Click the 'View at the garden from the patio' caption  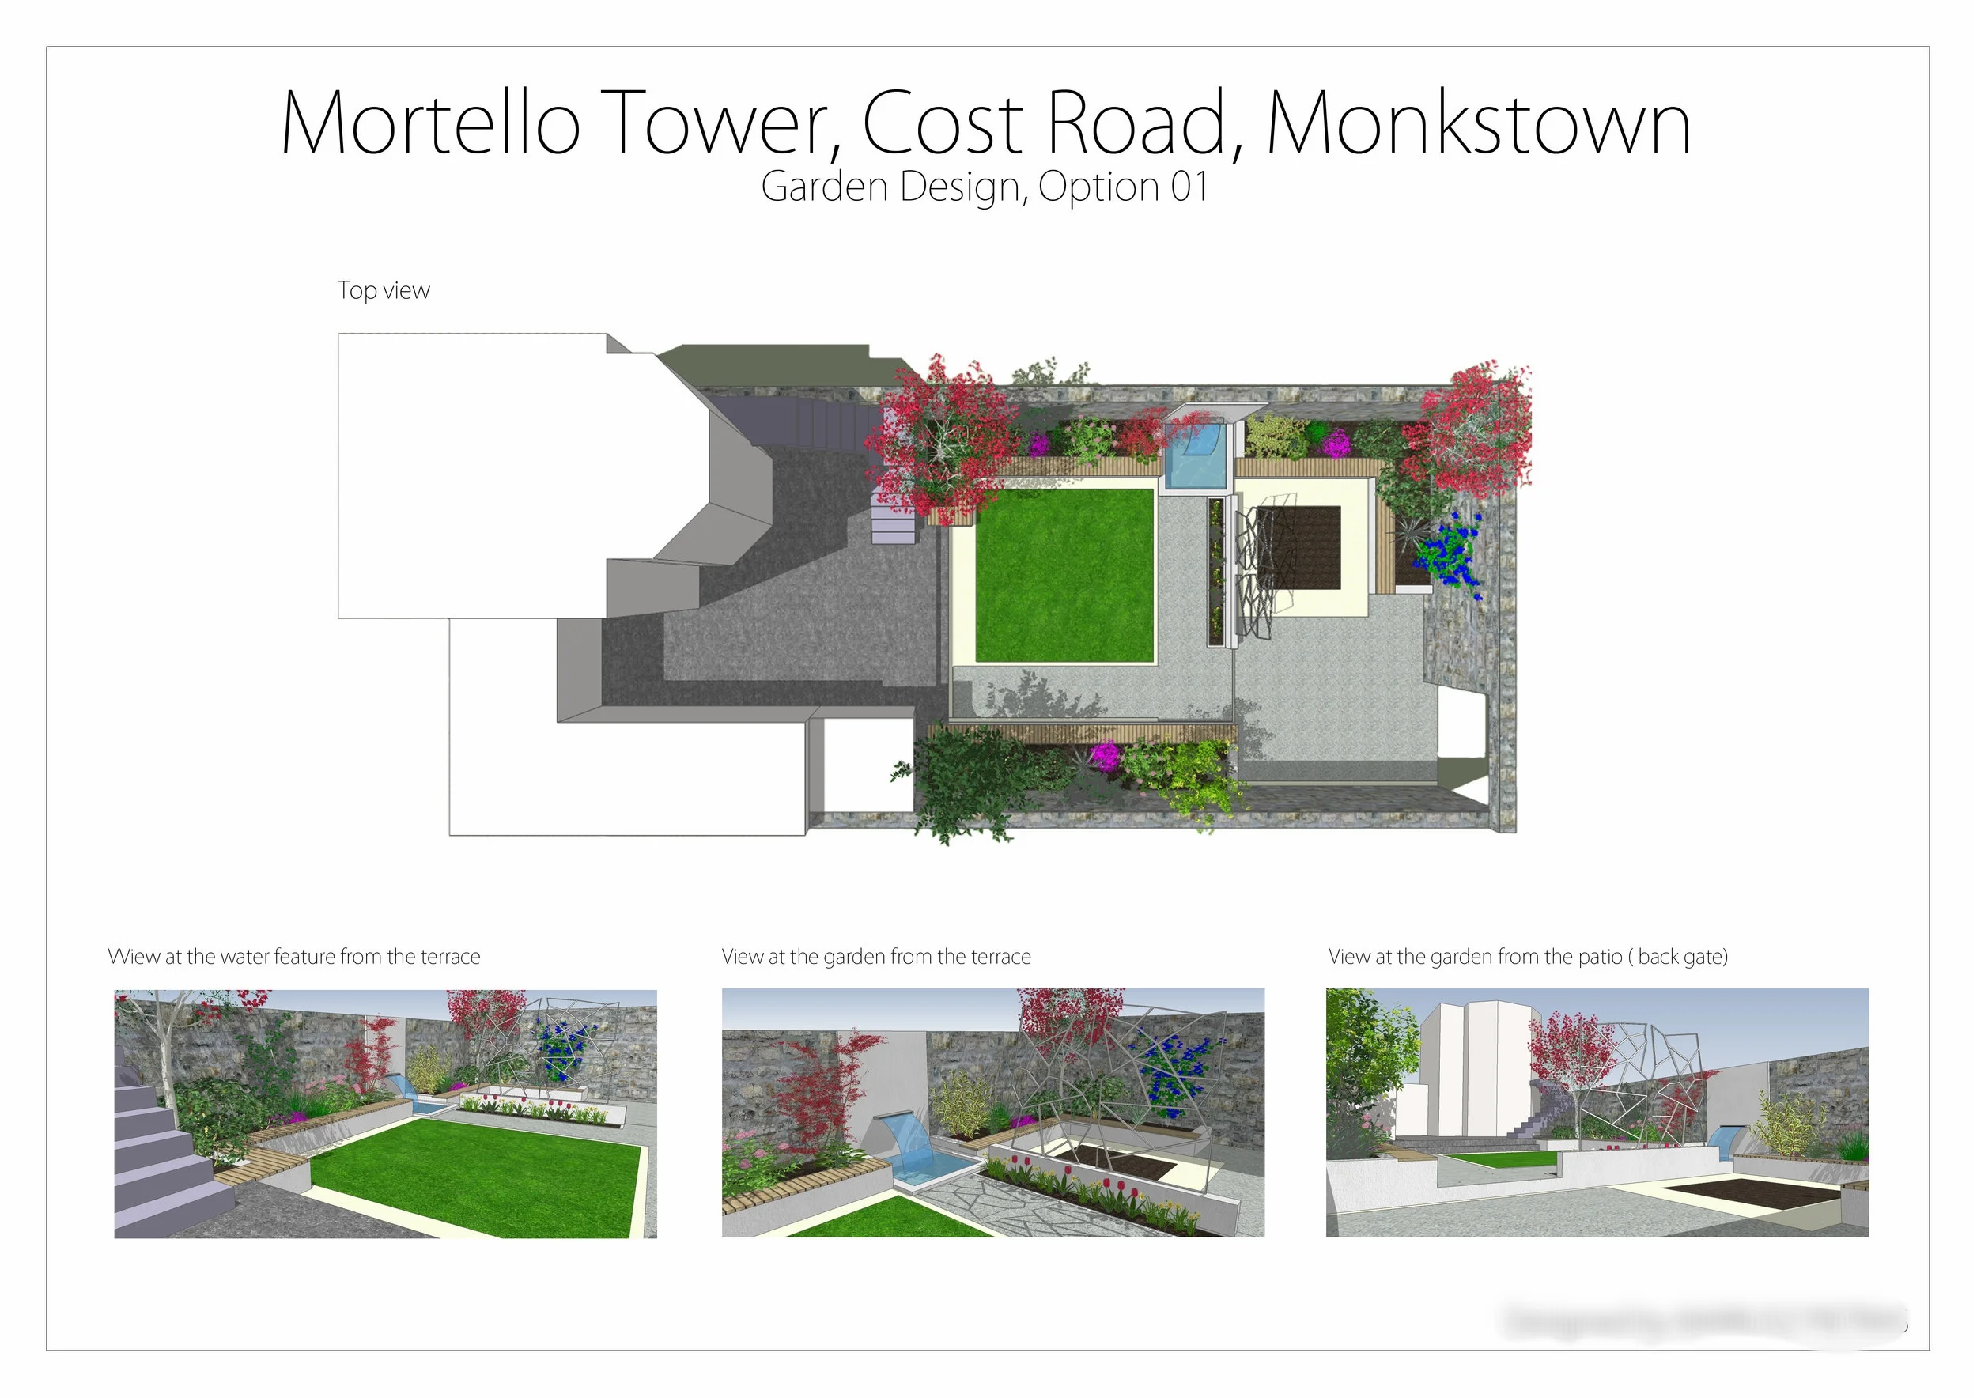click(1528, 957)
